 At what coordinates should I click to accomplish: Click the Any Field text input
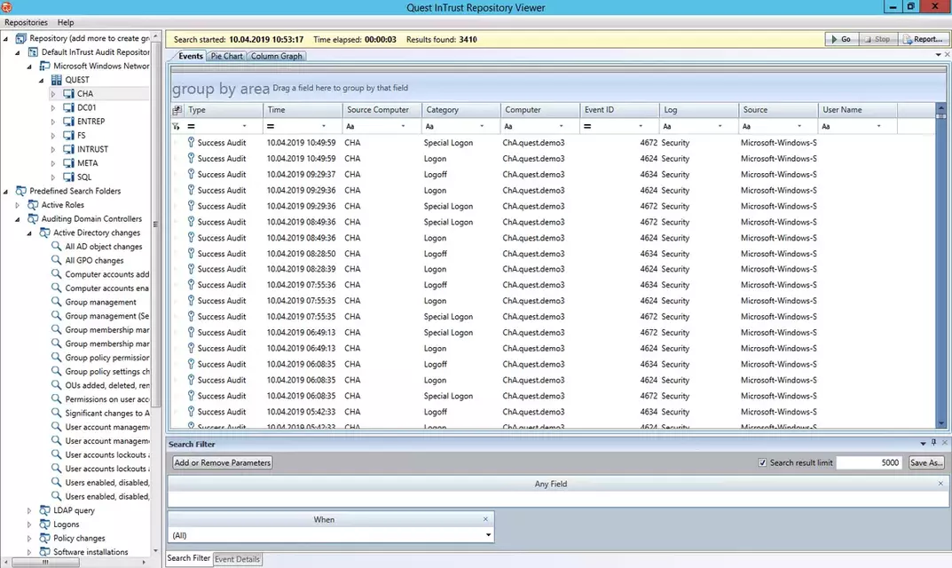(x=558, y=500)
